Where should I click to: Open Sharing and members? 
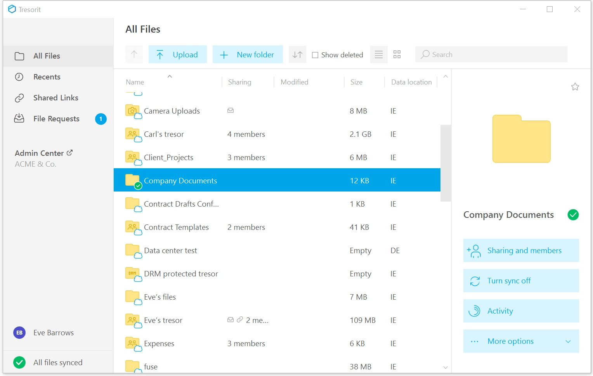[521, 250]
